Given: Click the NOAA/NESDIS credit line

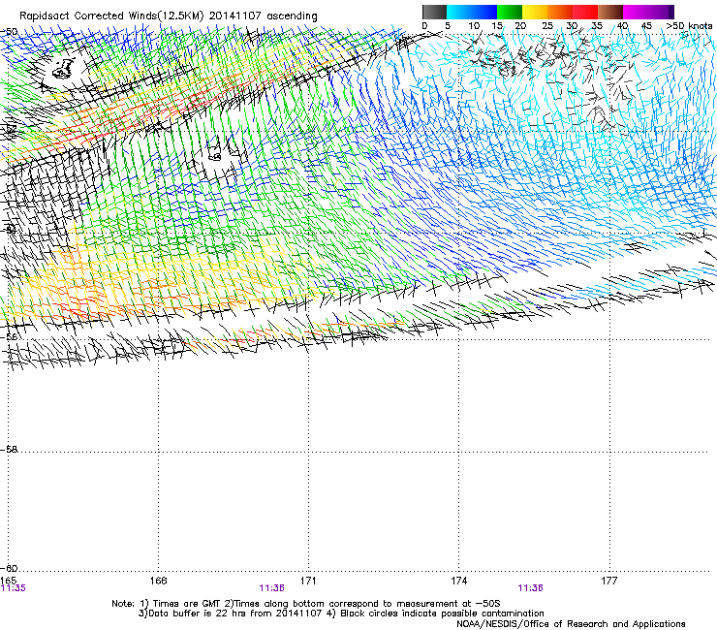Looking at the screenshot, I should [x=571, y=624].
